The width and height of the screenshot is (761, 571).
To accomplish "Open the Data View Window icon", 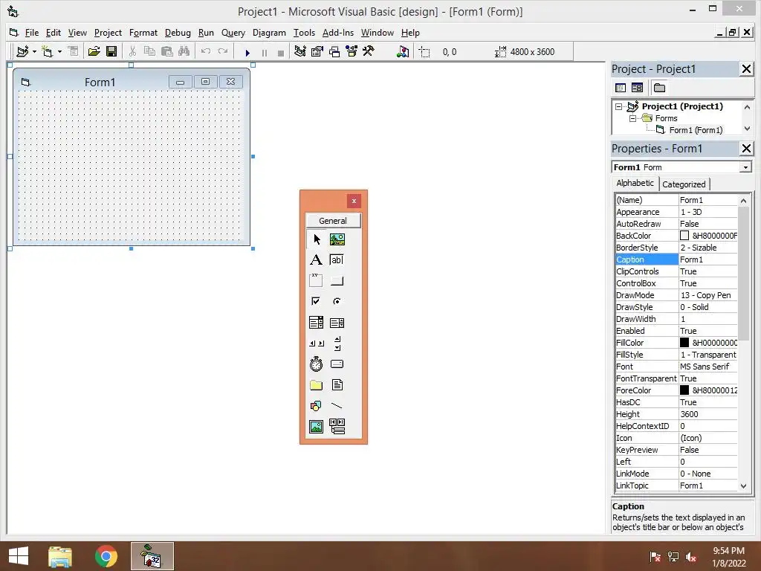I will point(403,51).
